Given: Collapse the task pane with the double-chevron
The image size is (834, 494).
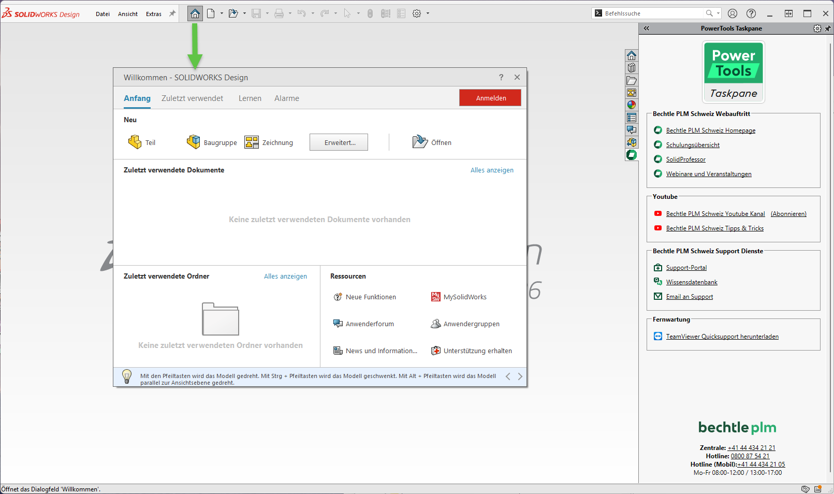Looking at the screenshot, I should [647, 28].
